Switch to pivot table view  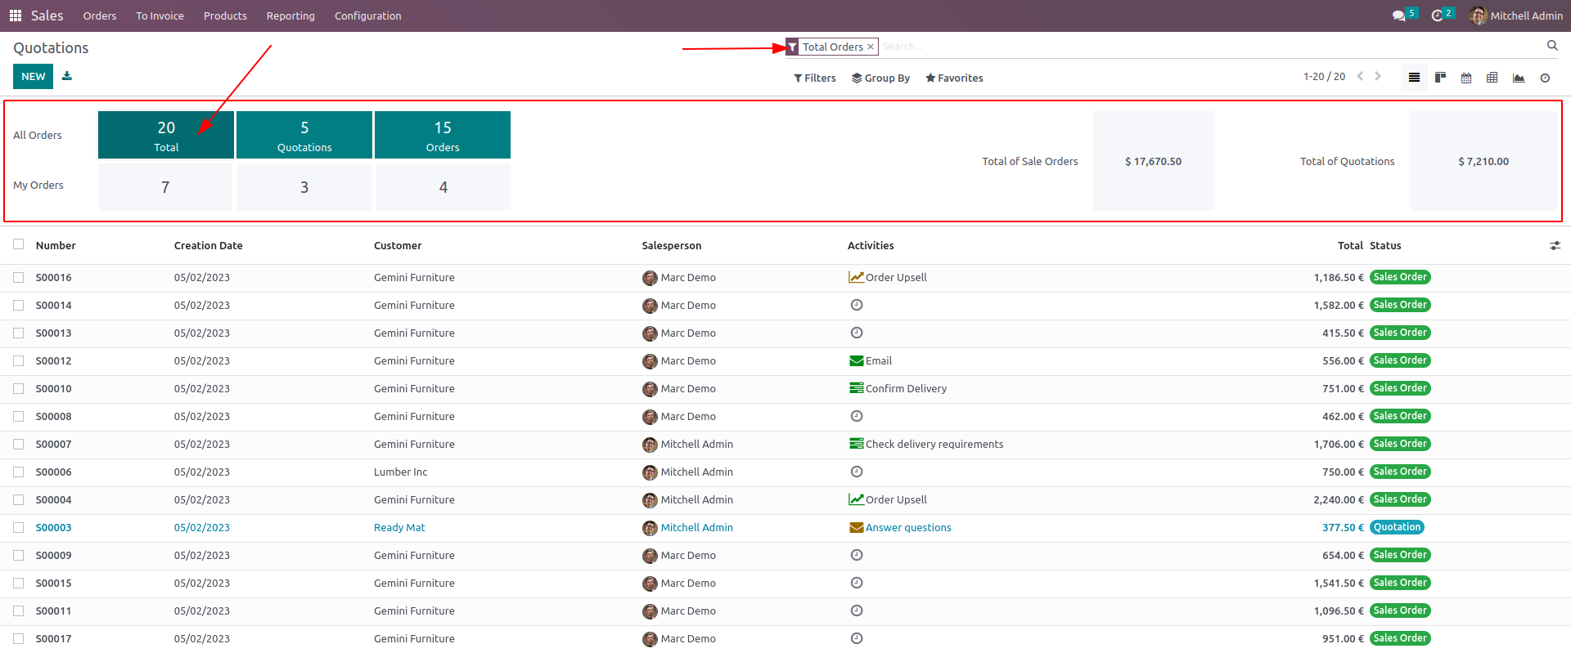click(1492, 78)
